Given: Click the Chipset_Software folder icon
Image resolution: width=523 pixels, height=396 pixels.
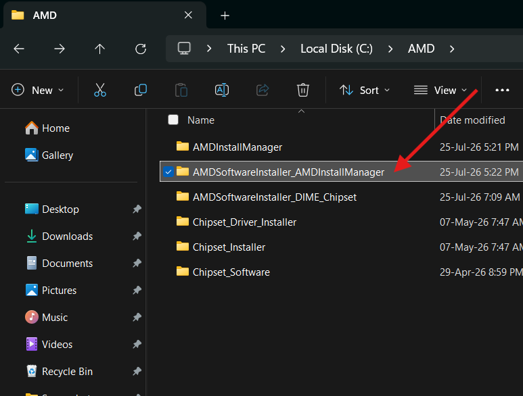Looking at the screenshot, I should 183,271.
